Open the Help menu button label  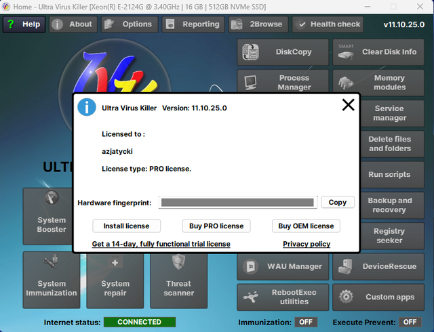[x=31, y=24]
